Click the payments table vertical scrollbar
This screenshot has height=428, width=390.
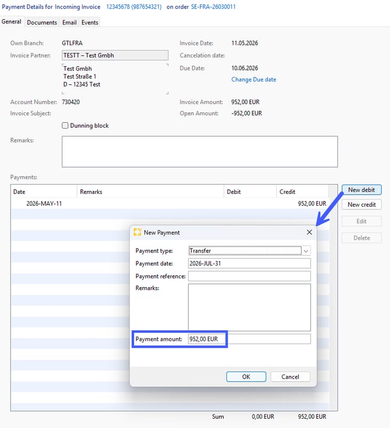coord(333,298)
